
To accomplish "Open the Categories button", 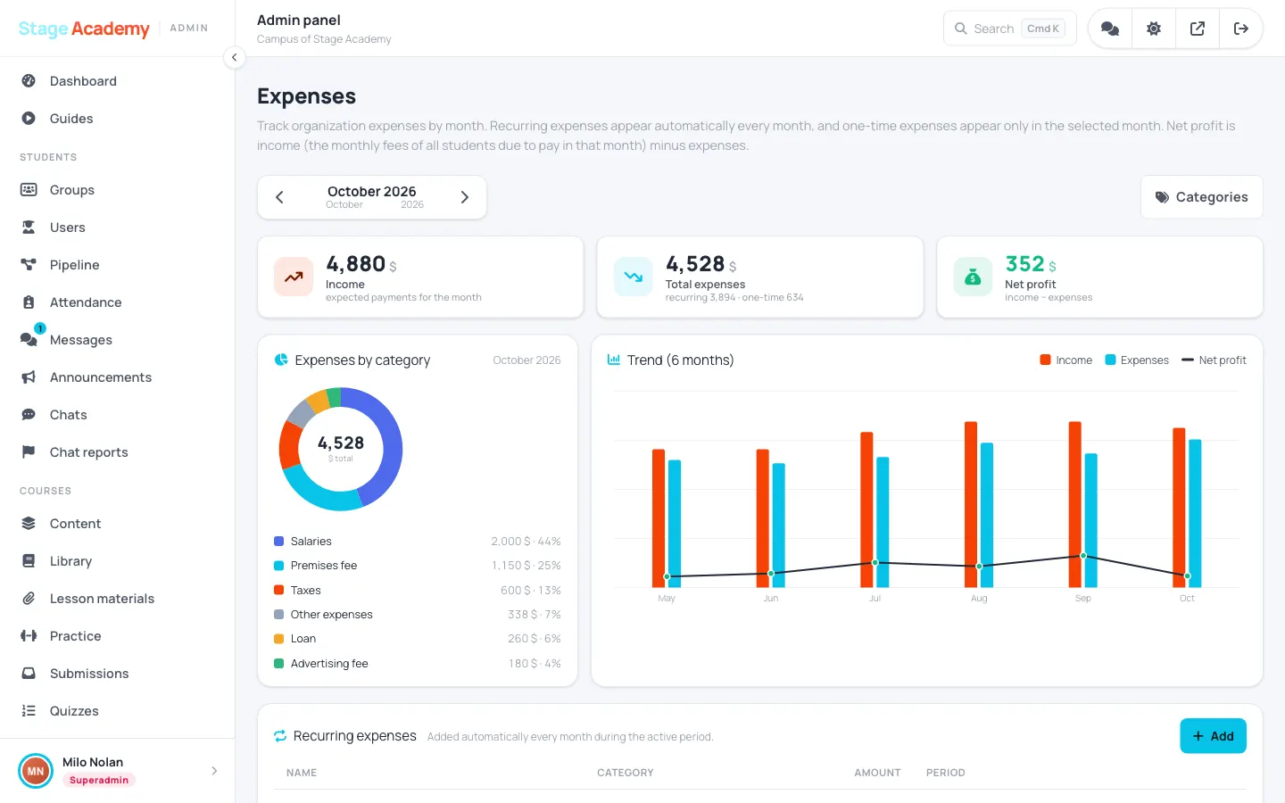I will point(1201,197).
